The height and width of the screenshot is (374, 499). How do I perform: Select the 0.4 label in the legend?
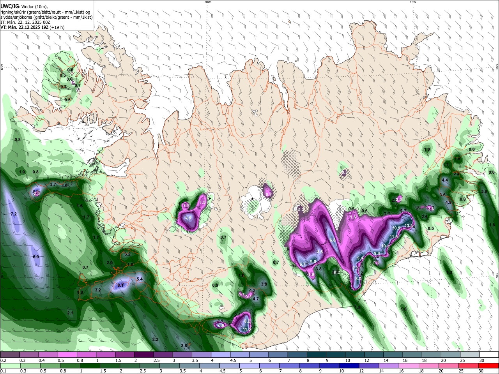pyautogui.click(x=41, y=360)
